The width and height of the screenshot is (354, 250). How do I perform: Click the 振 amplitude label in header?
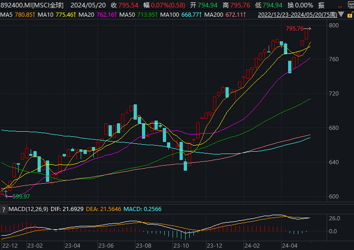[321, 6]
